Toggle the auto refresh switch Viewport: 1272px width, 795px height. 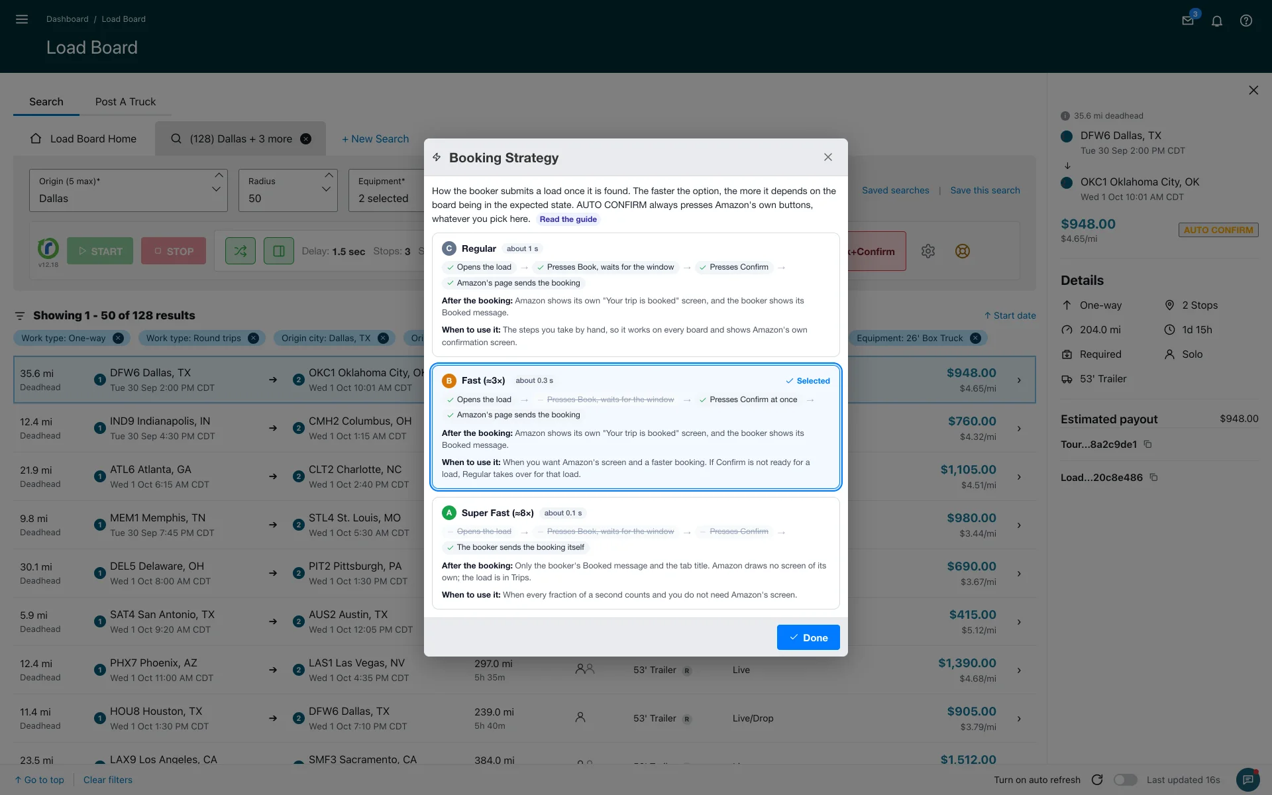point(1126,780)
